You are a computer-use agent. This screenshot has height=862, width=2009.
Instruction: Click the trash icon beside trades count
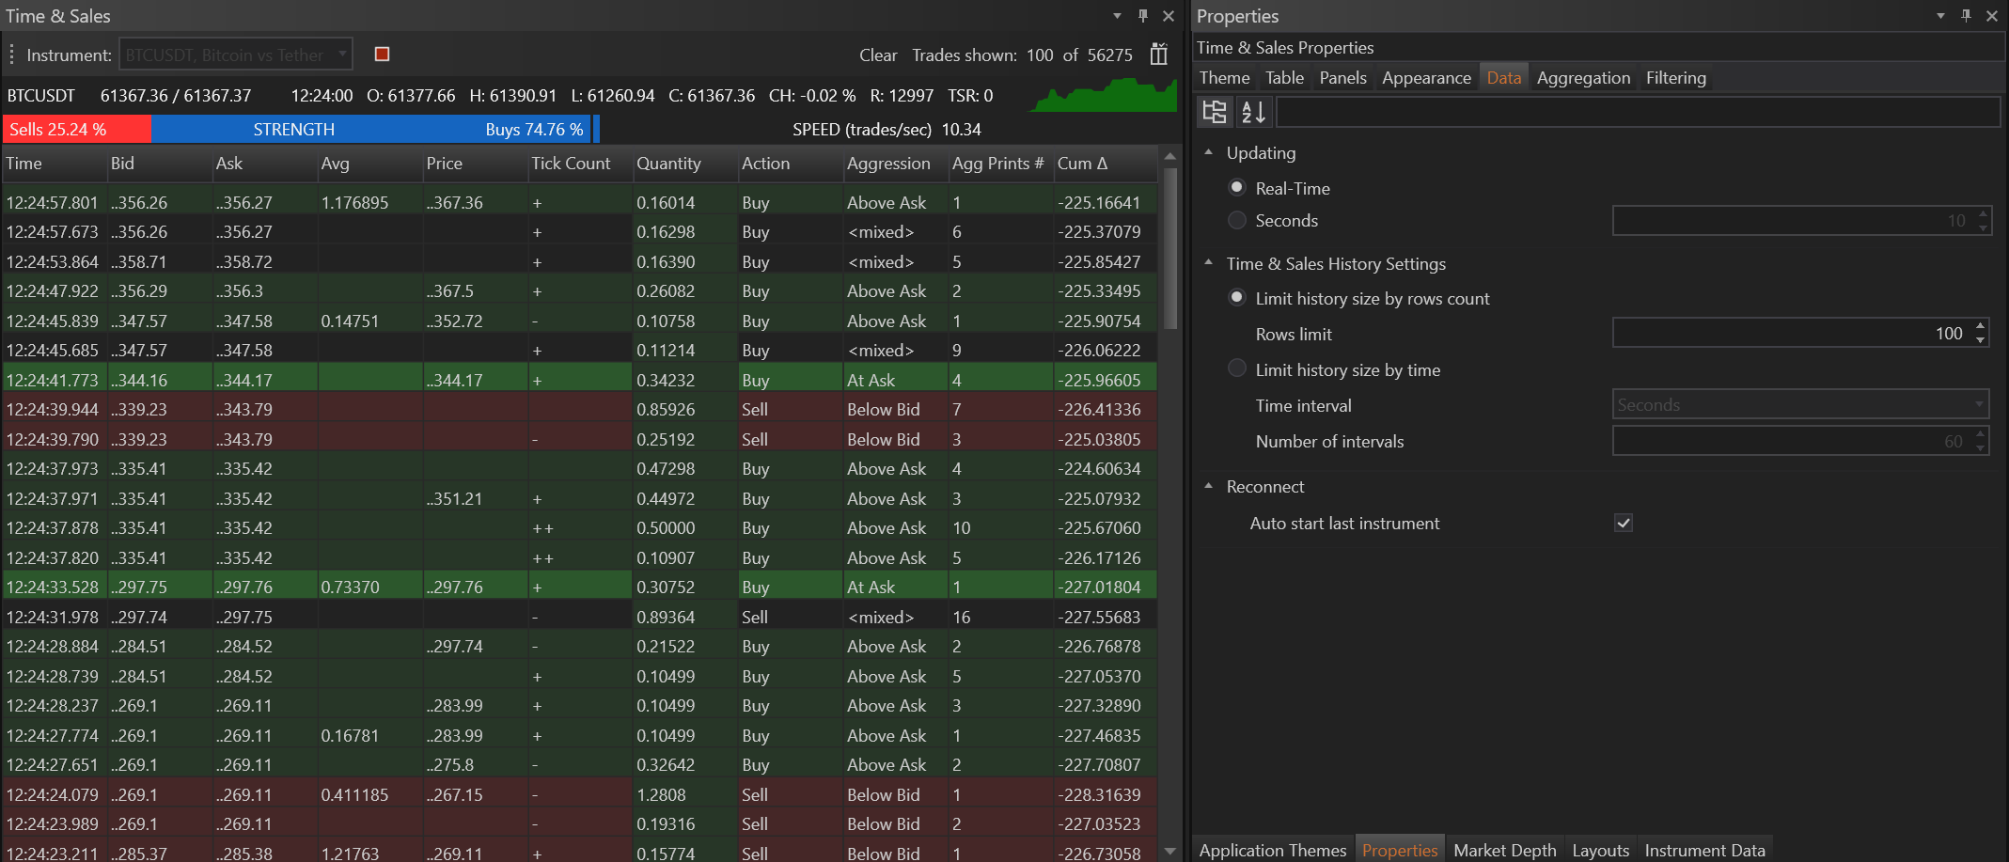(x=1158, y=55)
